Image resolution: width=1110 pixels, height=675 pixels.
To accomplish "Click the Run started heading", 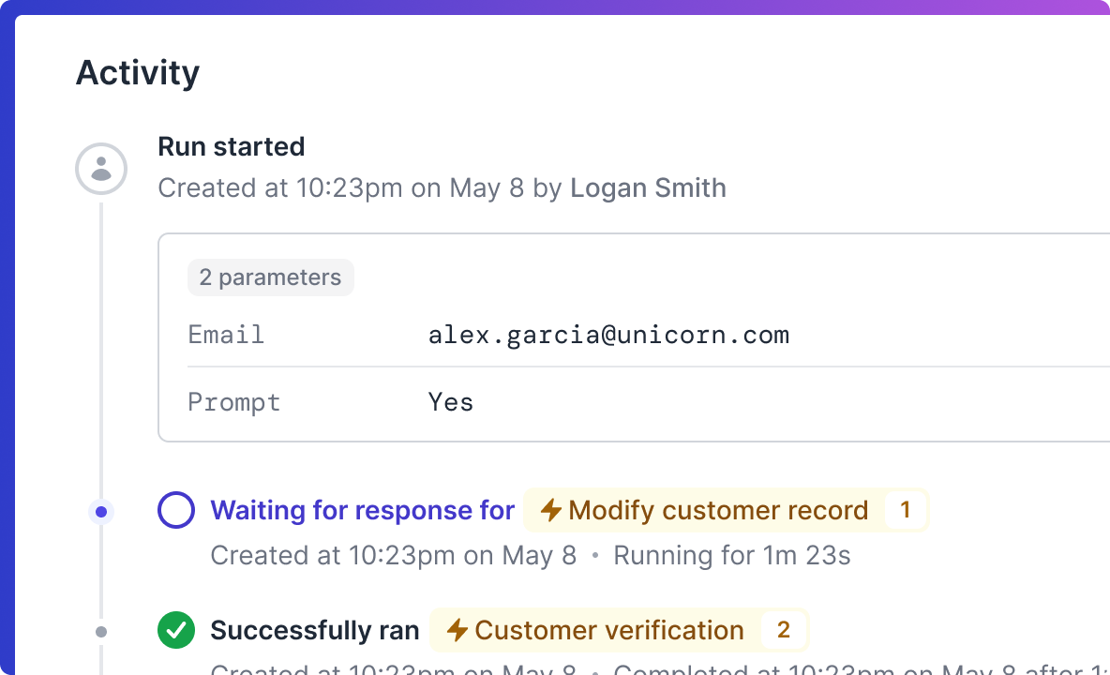I will (x=232, y=146).
